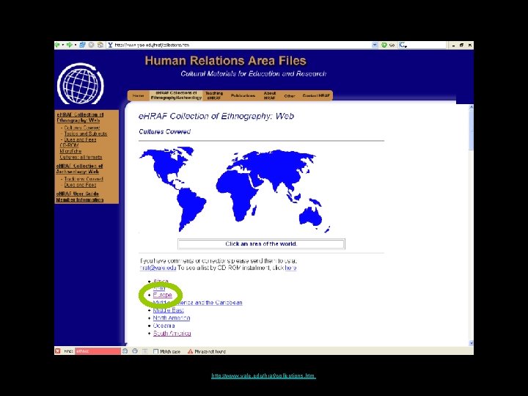The image size is (528, 396).
Task: Open the Microfiche sidebar link
Action: pyautogui.click(x=70, y=151)
